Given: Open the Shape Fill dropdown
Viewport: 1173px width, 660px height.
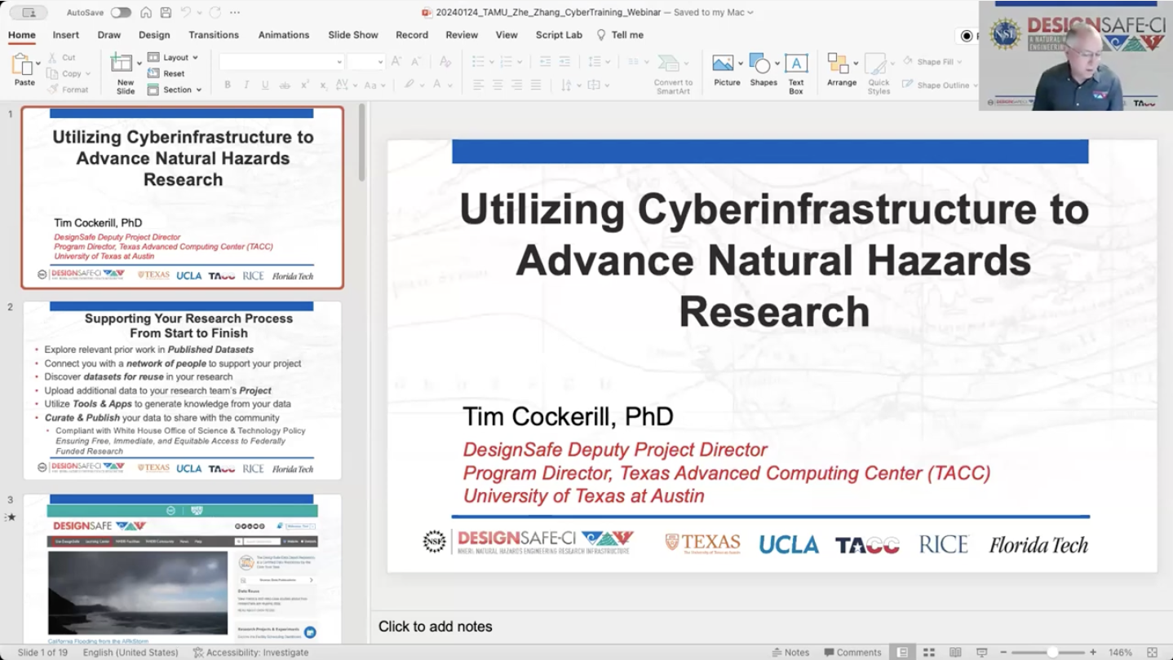Looking at the screenshot, I should (932, 62).
